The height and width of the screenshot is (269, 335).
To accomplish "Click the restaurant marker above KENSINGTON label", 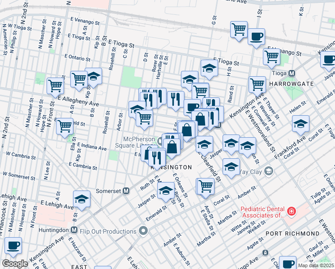I will [x=157, y=160].
